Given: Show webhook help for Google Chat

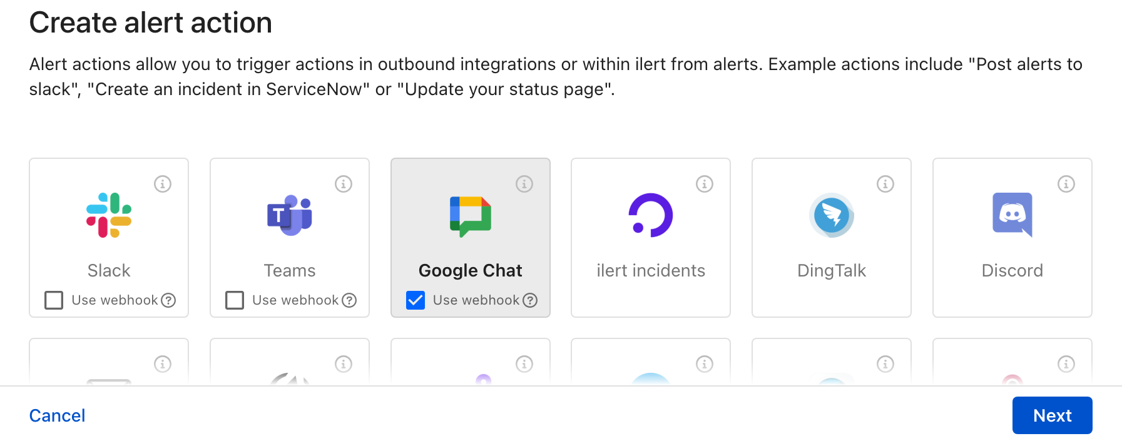Looking at the screenshot, I should (530, 300).
